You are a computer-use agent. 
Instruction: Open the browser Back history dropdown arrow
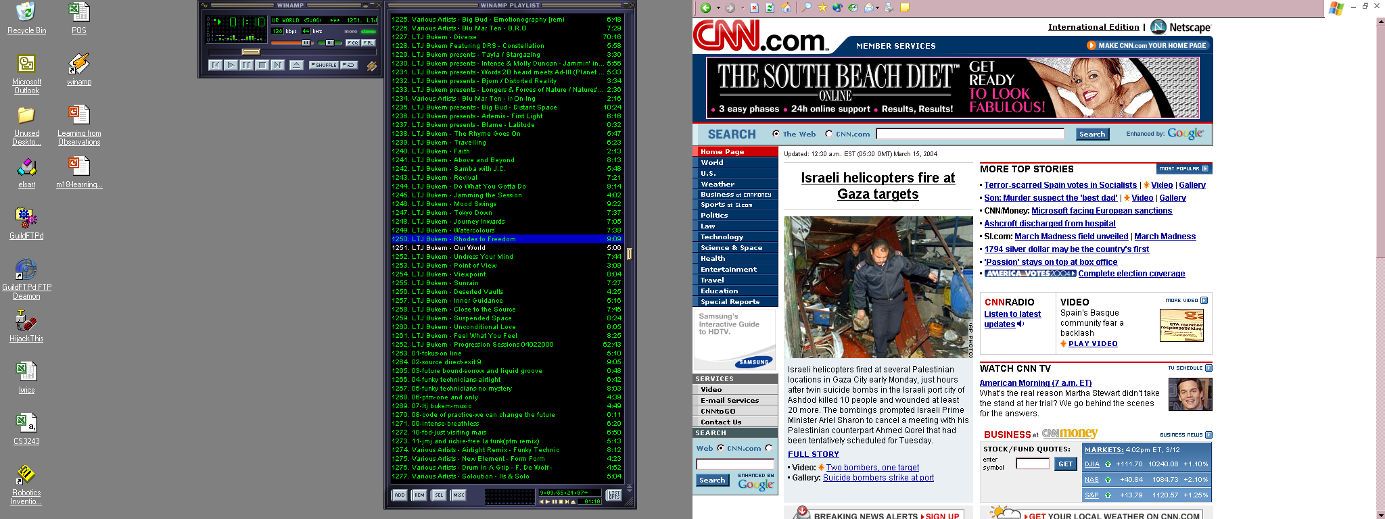718,8
